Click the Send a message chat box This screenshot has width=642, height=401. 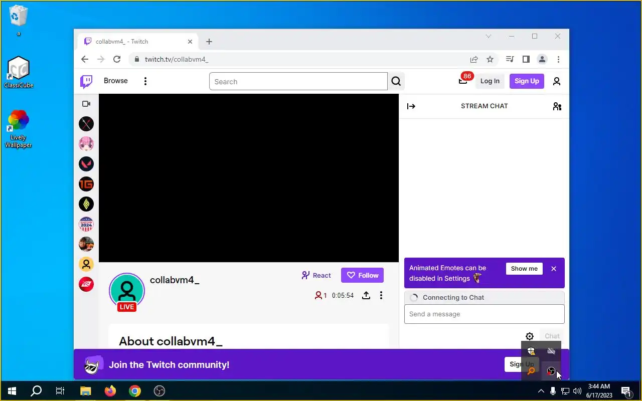coord(485,314)
